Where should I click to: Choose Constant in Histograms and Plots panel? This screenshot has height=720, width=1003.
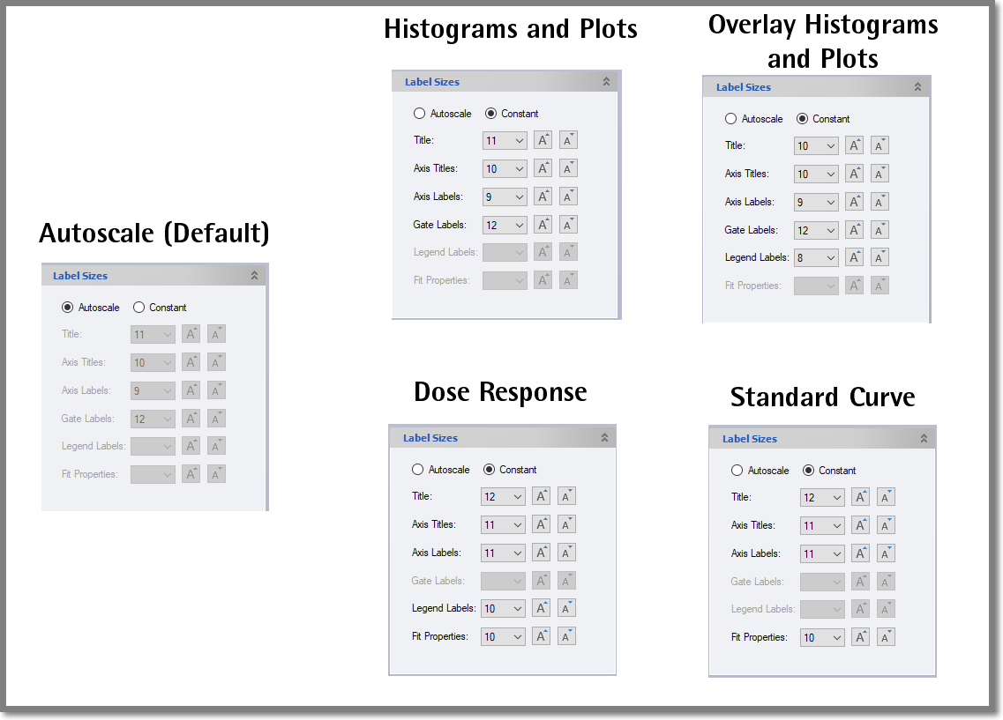click(x=490, y=113)
